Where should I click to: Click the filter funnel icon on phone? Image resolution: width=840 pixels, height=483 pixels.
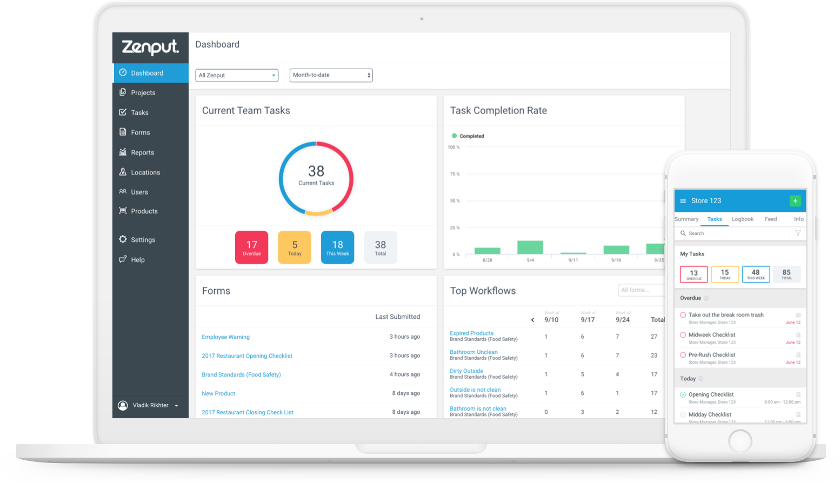tap(798, 233)
